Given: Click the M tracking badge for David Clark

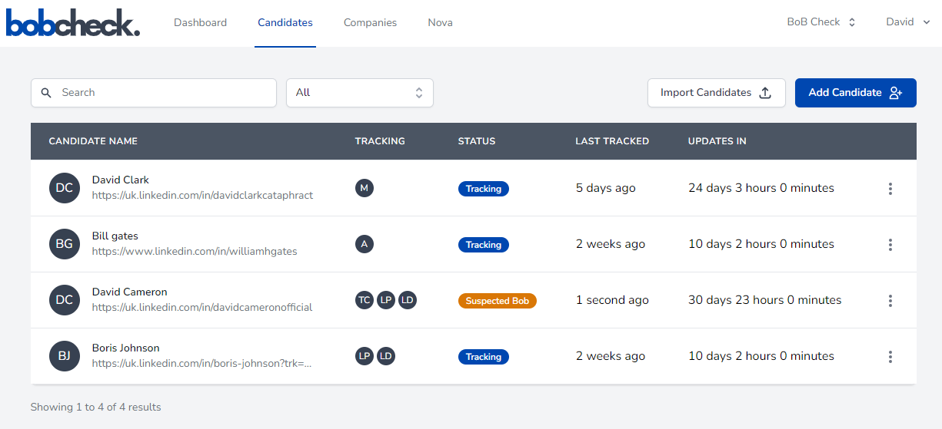Looking at the screenshot, I should coord(364,188).
